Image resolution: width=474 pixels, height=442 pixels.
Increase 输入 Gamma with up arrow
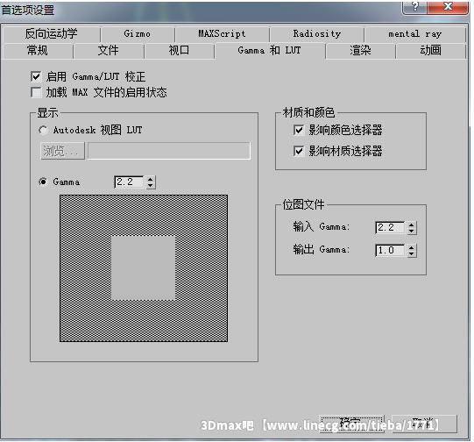point(411,225)
